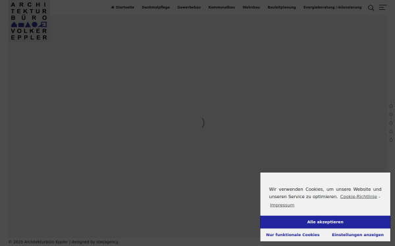This screenshot has width=395, height=246.
Task: Open the search magnifier icon
Action: pyautogui.click(x=371, y=8)
